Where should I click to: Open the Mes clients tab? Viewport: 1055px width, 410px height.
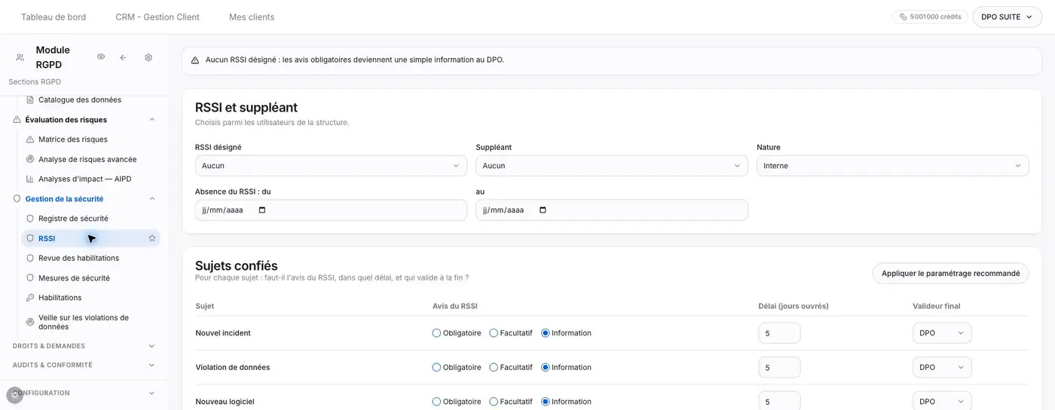pos(252,17)
